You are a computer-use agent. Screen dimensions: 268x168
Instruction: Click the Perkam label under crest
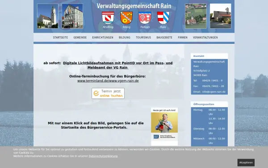[145, 27]
